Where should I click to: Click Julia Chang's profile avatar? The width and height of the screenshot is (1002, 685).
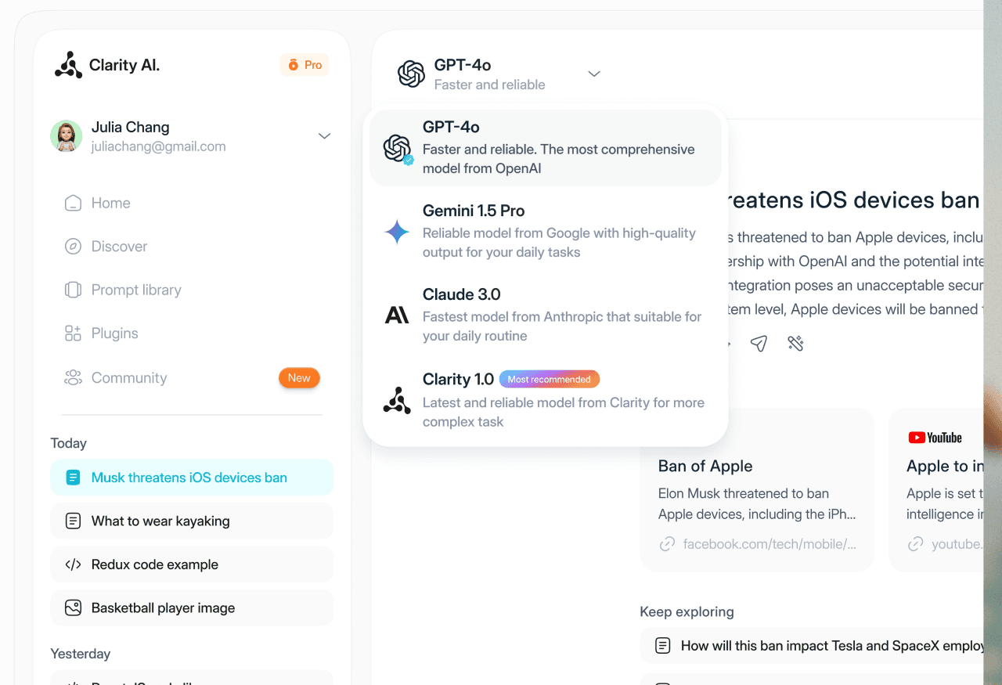[67, 136]
